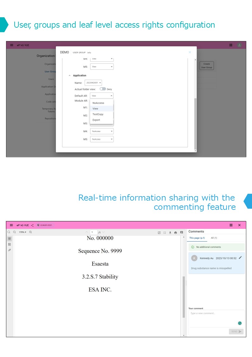Toggle the comments panel speech bubble icon
Screen dimensions: 252x357
click(181, 233)
